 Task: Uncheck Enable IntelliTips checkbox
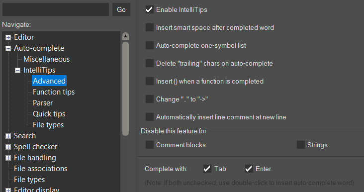point(150,9)
